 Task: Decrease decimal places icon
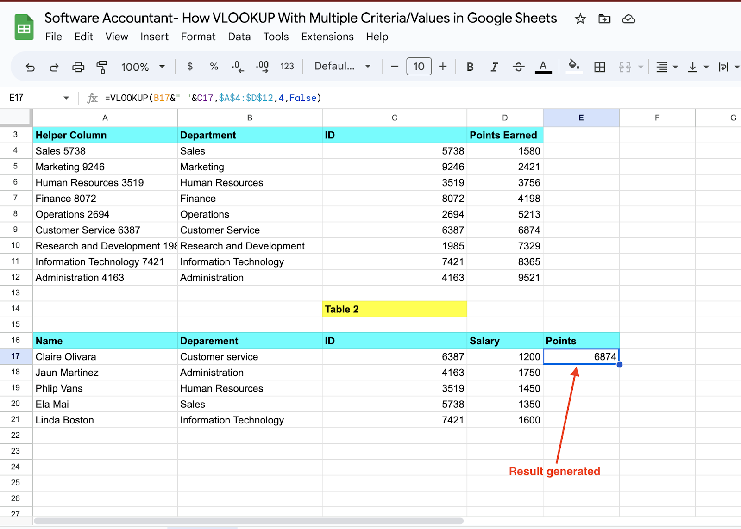[238, 67]
